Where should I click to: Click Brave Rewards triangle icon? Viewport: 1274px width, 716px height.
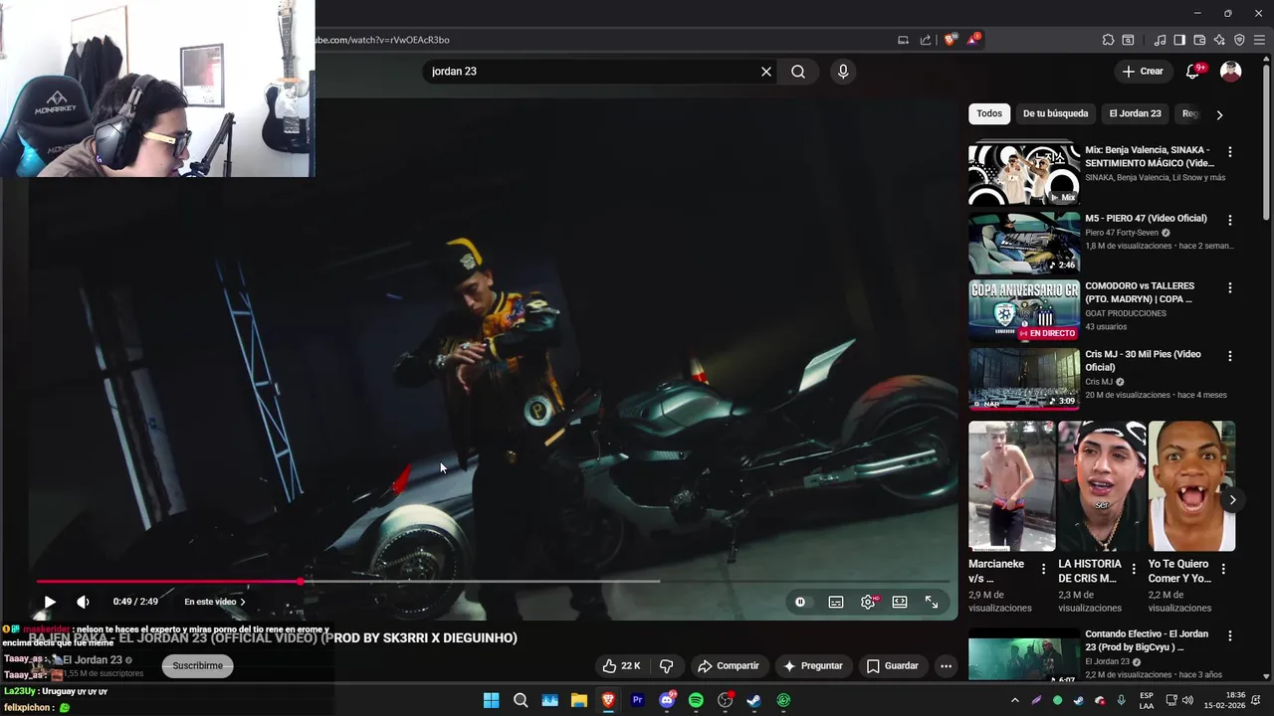973,40
